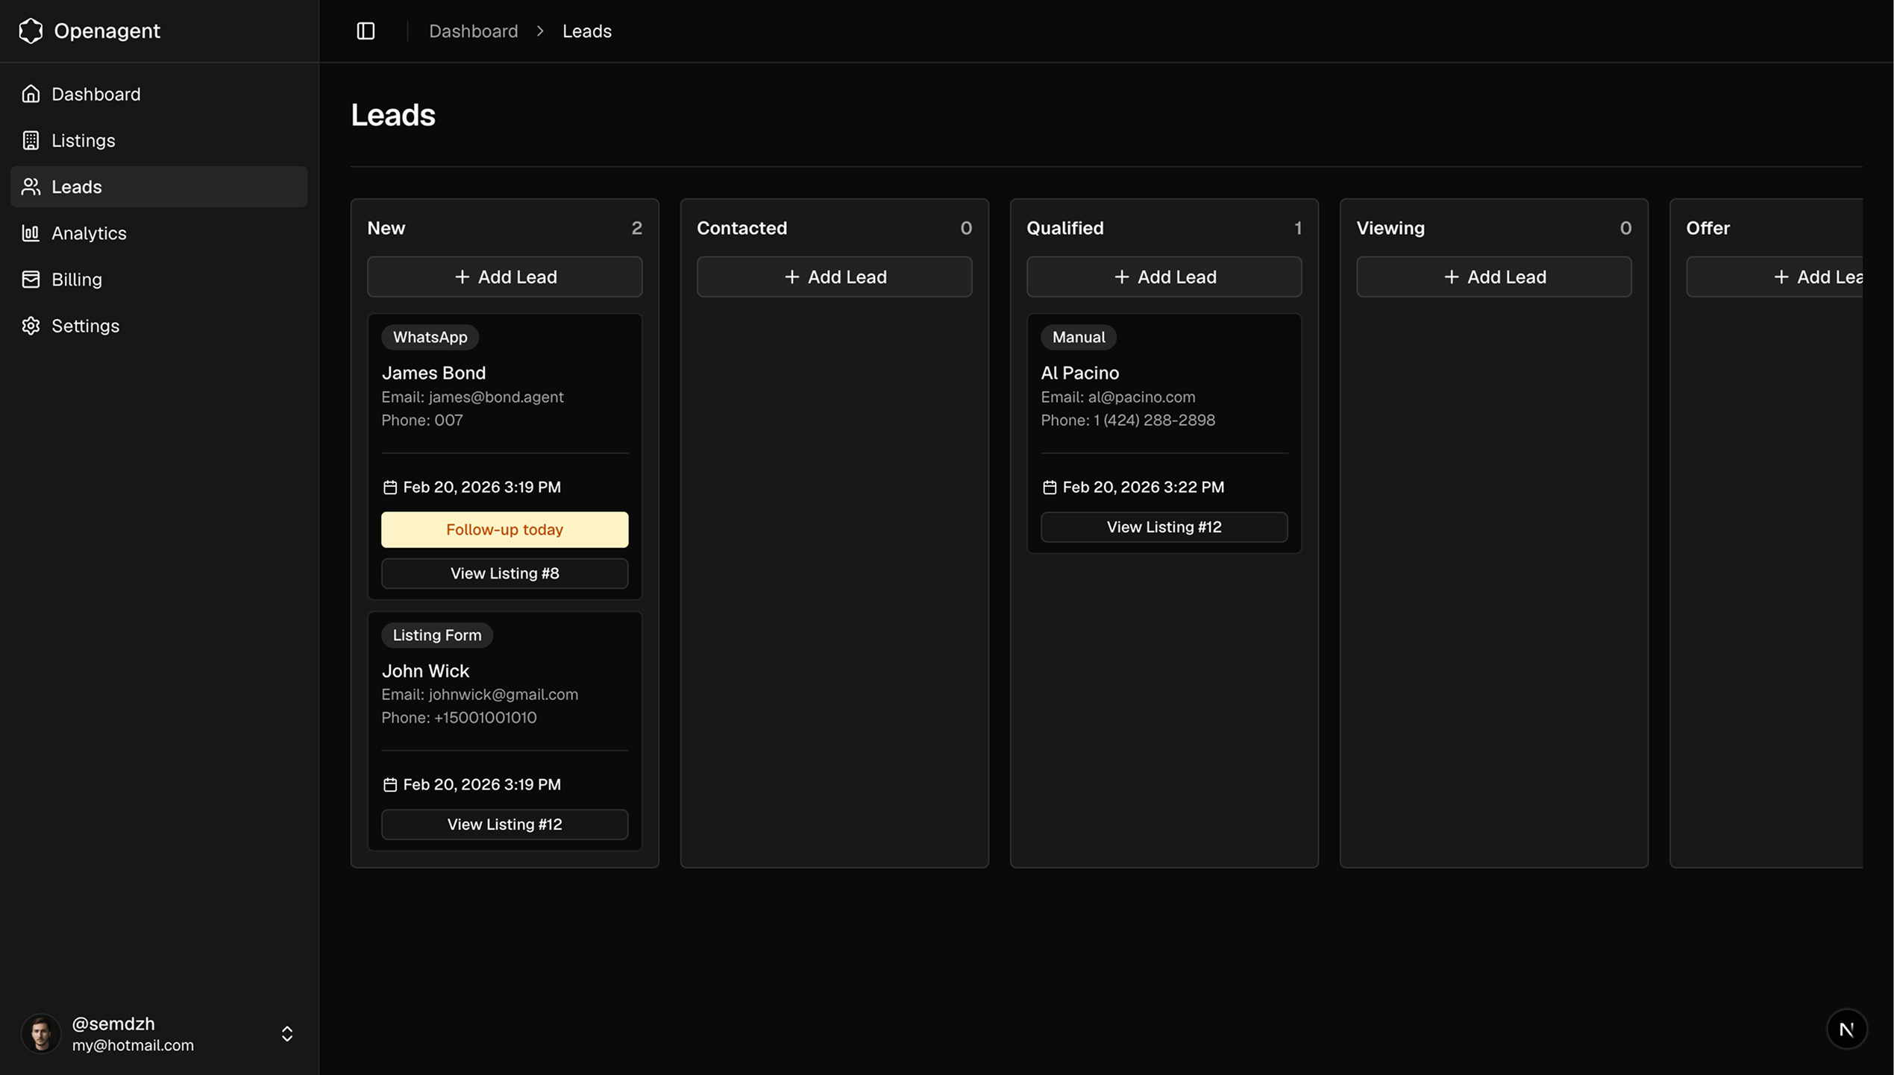The height and width of the screenshot is (1075, 1894).
Task: Toggle the Listing Form badge on John Wick
Action: pyautogui.click(x=436, y=634)
